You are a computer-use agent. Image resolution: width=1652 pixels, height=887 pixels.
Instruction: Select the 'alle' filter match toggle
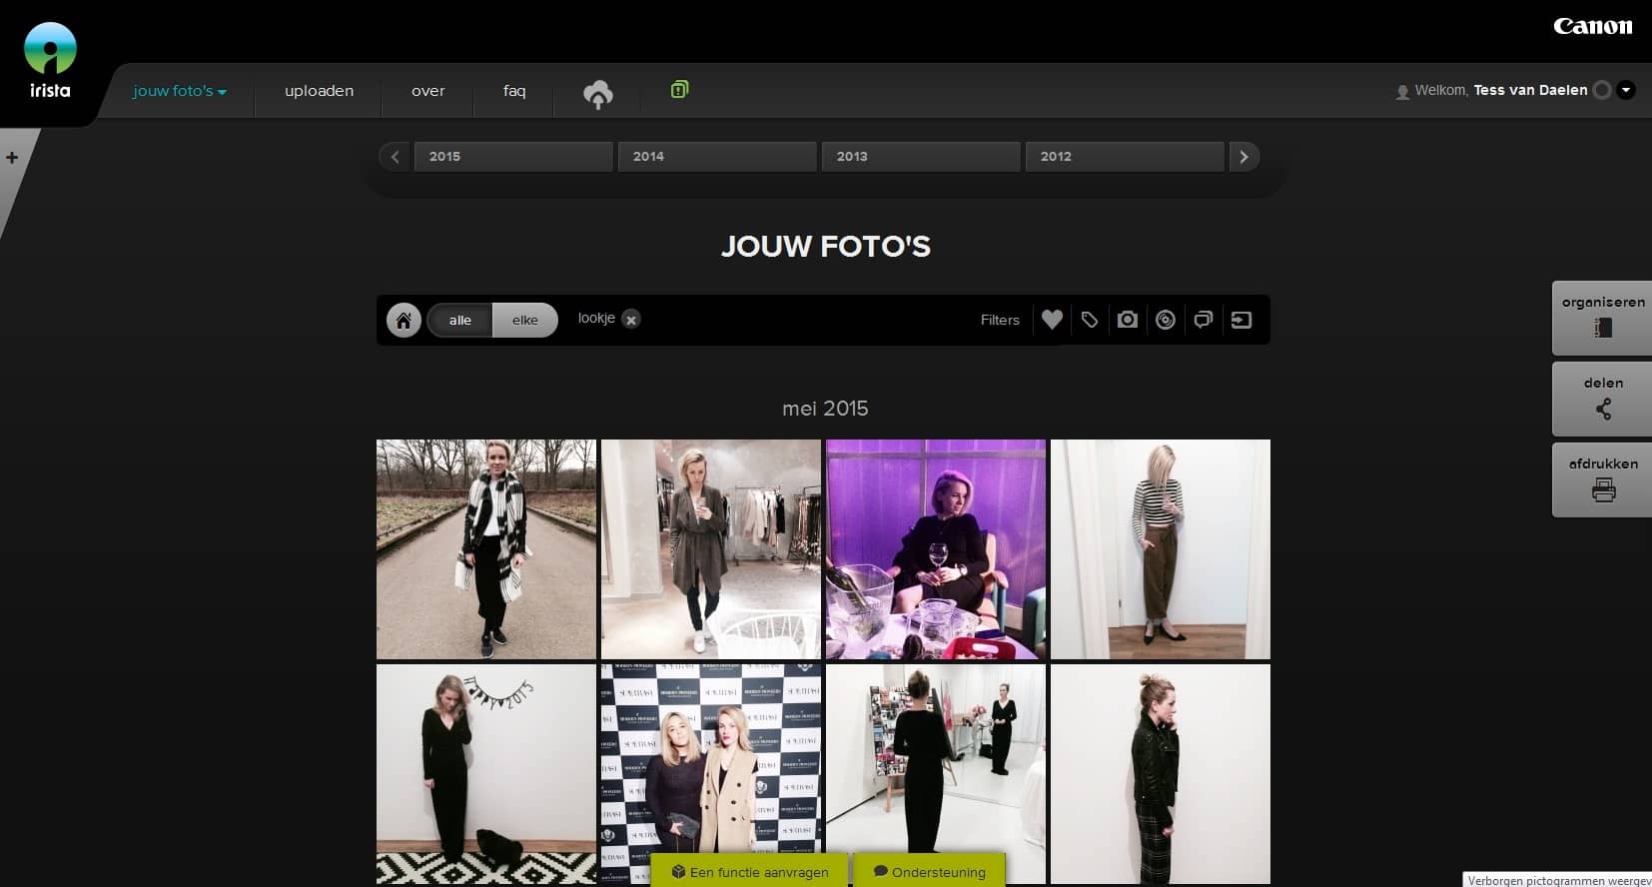[x=459, y=320]
